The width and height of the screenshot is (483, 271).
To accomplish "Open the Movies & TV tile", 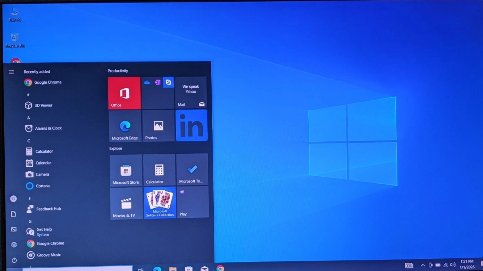I will (126, 203).
